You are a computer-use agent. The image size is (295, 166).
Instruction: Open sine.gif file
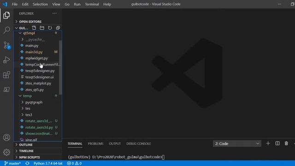coord(38,140)
